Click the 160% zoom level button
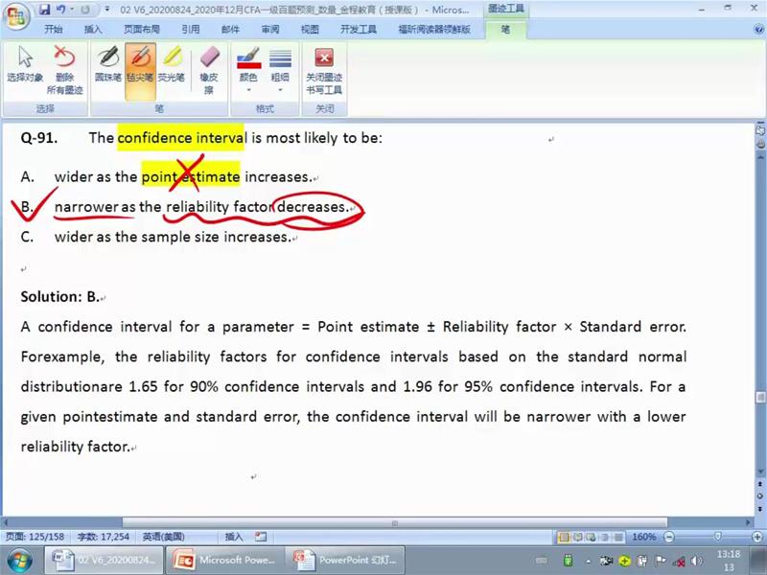This screenshot has width=767, height=575. pyautogui.click(x=643, y=537)
